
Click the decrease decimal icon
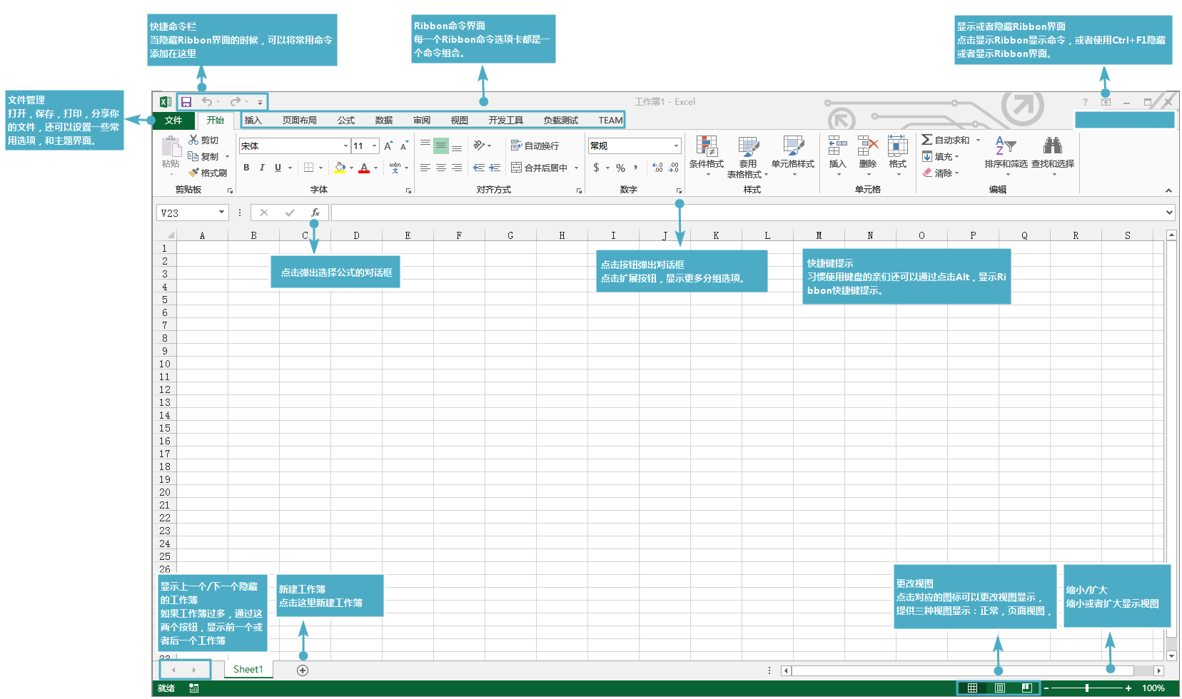[673, 168]
